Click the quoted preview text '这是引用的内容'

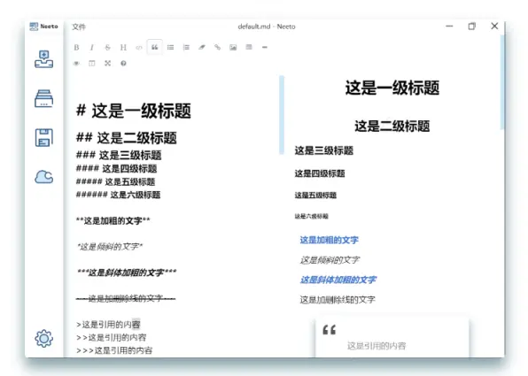click(x=377, y=346)
